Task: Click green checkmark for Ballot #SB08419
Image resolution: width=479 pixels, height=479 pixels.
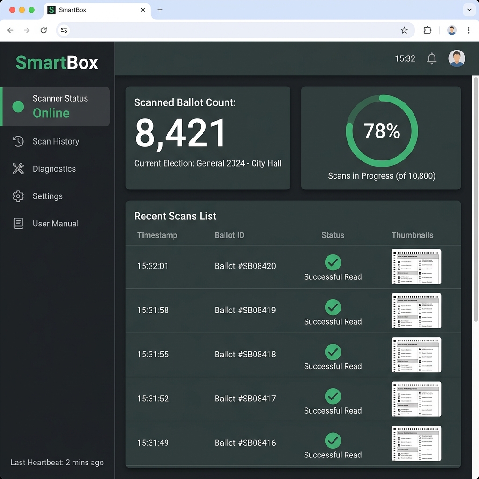Action: click(333, 307)
